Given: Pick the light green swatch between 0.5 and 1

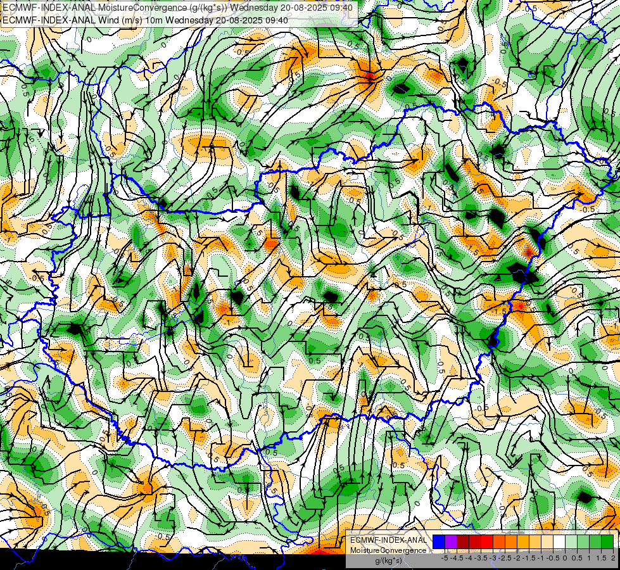Looking at the screenshot, I should click(583, 541).
